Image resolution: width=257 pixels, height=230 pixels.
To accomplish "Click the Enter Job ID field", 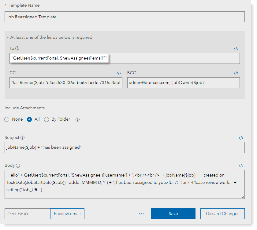I will (28, 214).
